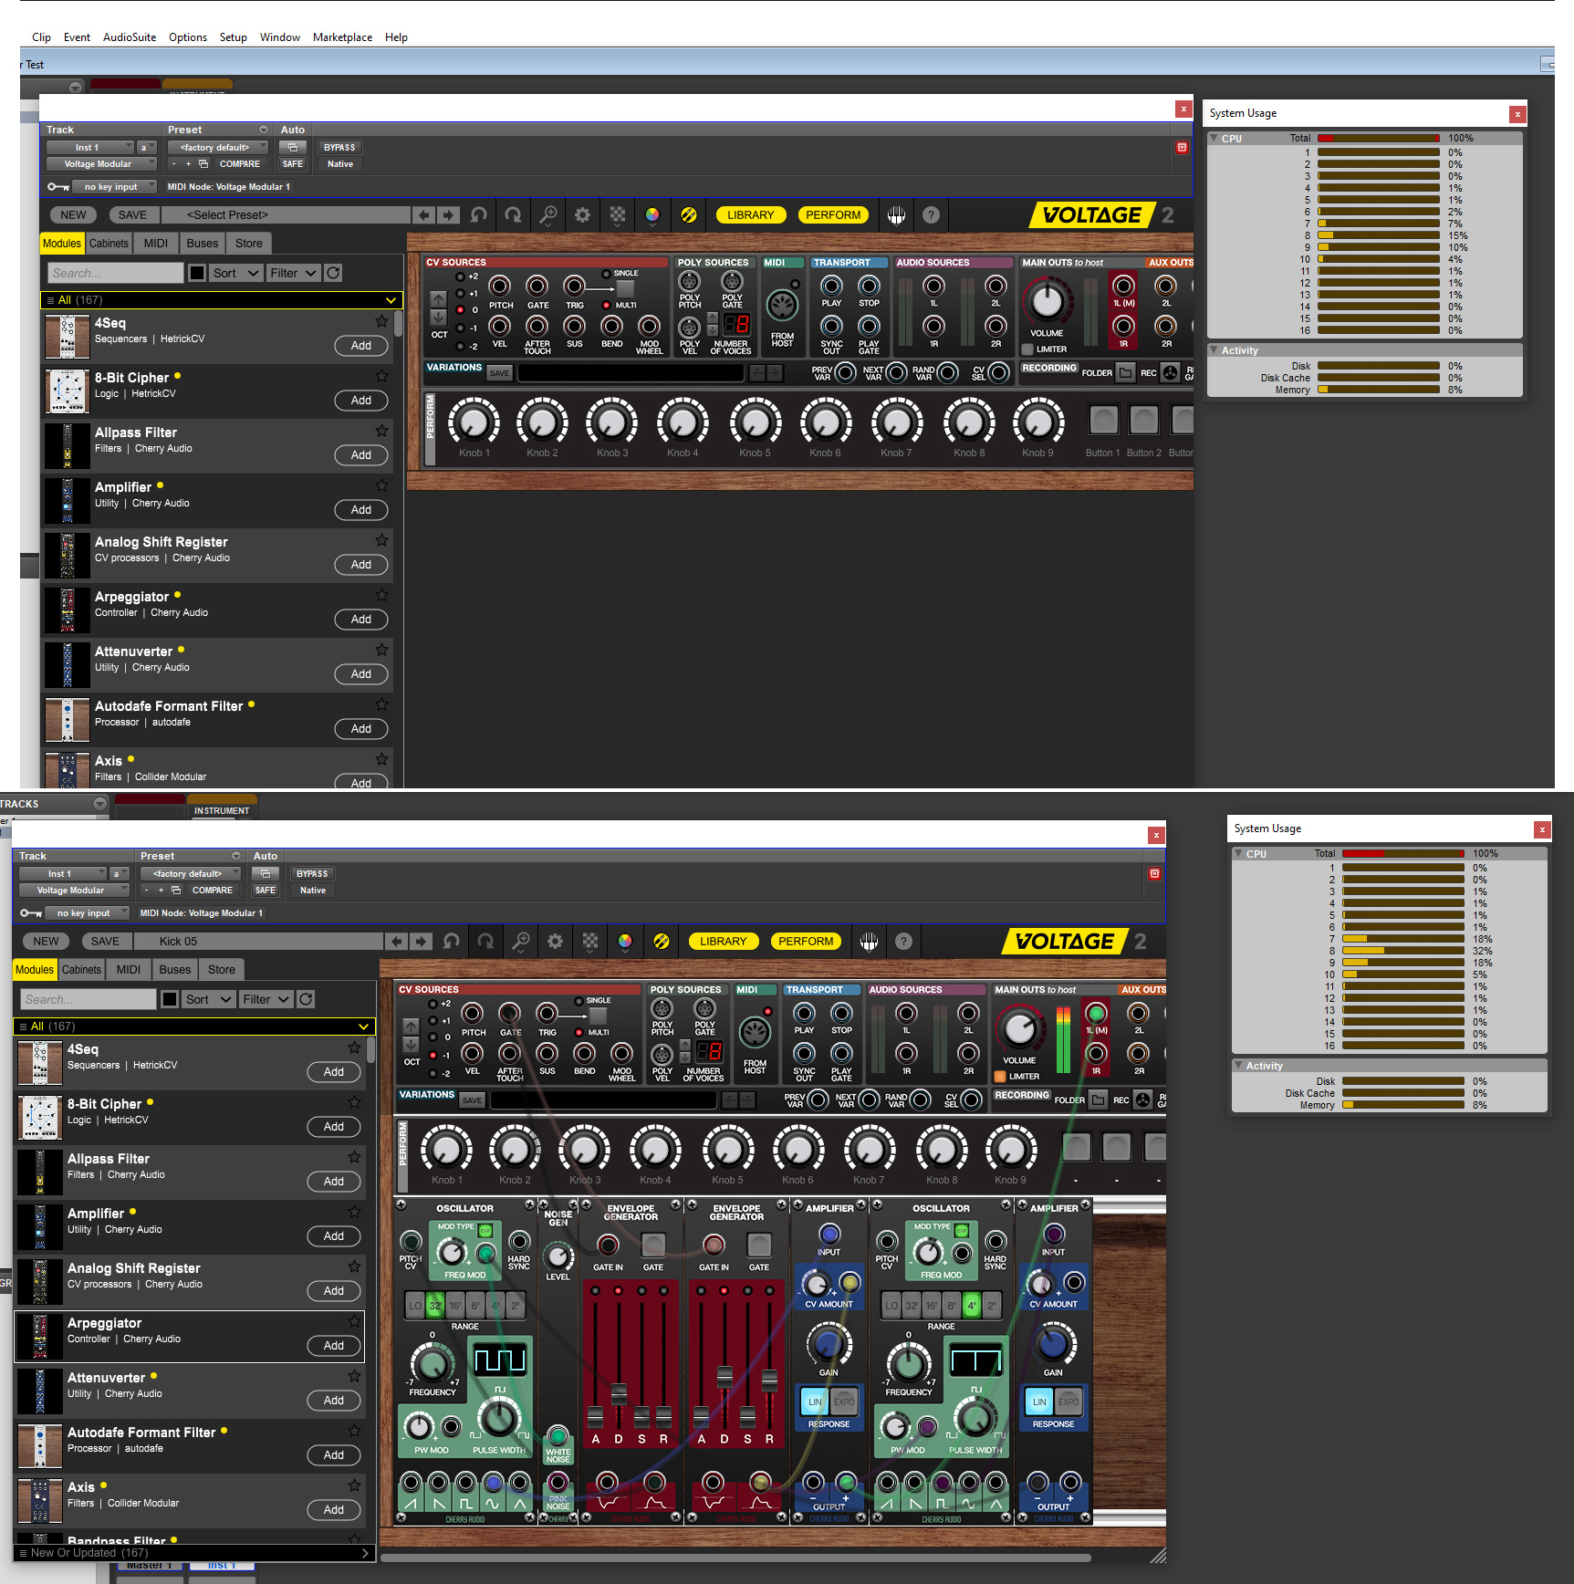Open the factory default dropdown in the Kick 05 window
This screenshot has width=1574, height=1584.
coord(193,873)
